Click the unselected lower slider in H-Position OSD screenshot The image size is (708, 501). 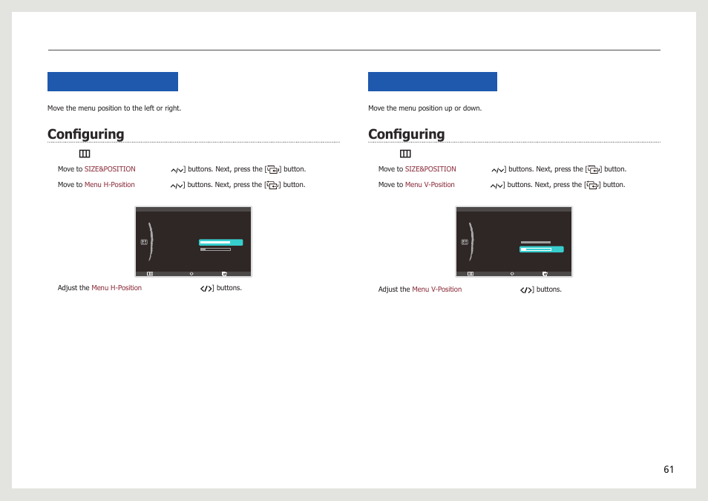[x=215, y=249]
